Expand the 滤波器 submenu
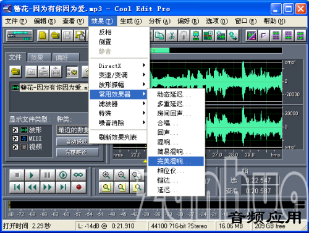Viewport: 309px width, 233px height. pos(119,104)
